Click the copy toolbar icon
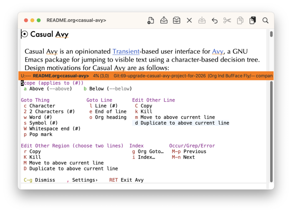 [240, 20]
